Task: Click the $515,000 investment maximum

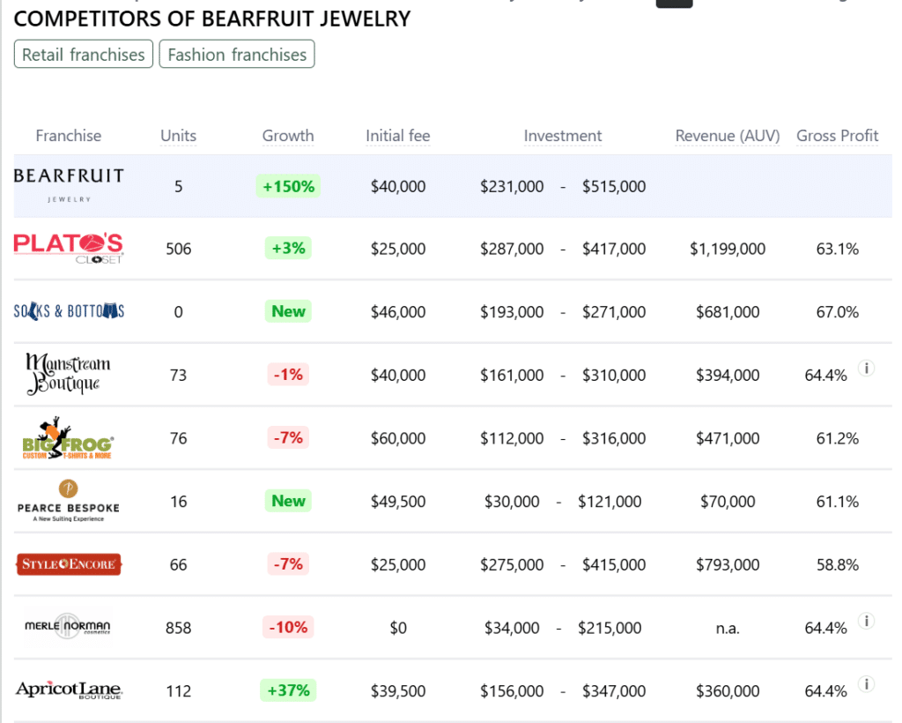Action: click(614, 187)
